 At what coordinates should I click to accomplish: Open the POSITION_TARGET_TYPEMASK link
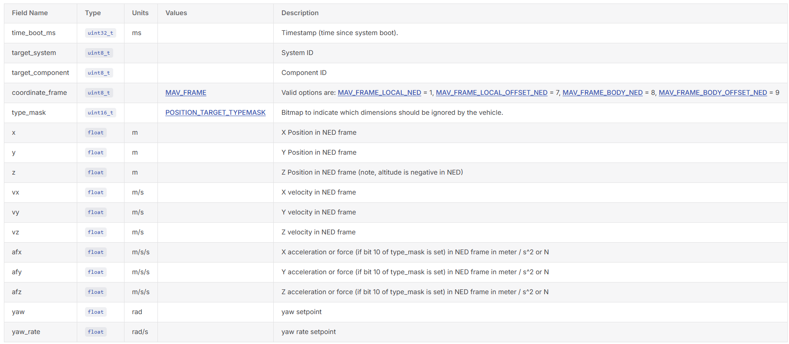[x=215, y=113]
